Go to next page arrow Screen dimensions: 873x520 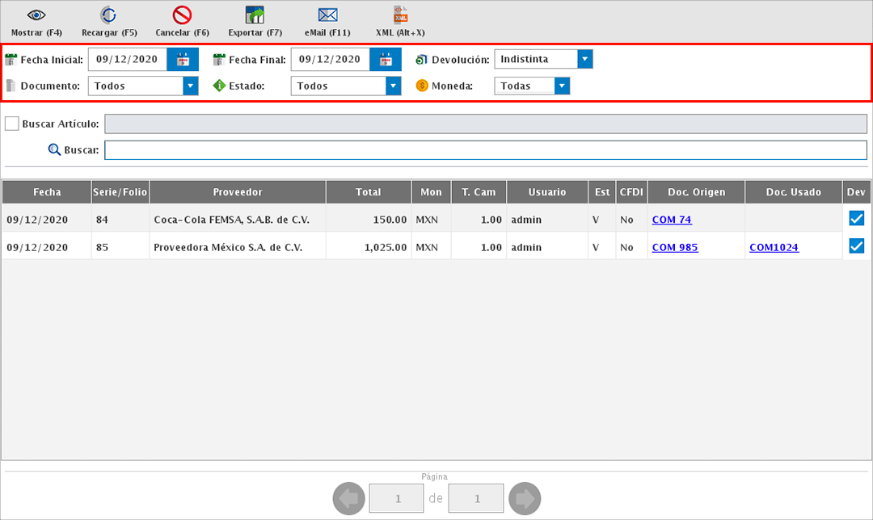point(525,499)
